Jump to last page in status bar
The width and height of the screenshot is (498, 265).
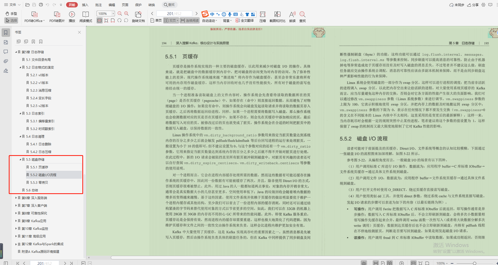click(x=71, y=263)
